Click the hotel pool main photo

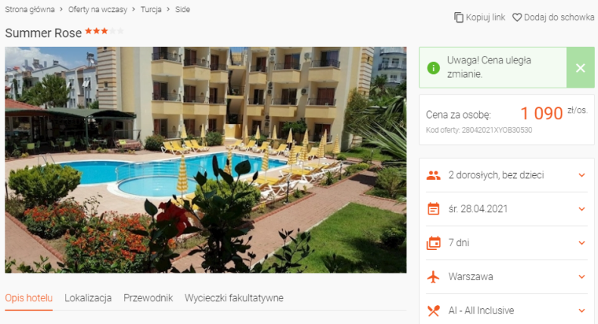(x=206, y=160)
